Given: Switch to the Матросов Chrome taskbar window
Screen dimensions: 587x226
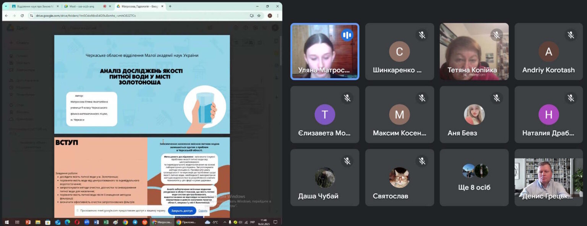Looking at the screenshot, I should click(162, 222).
